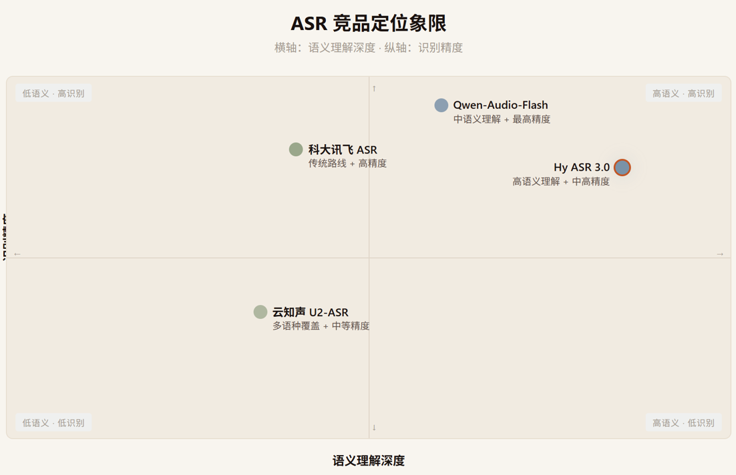This screenshot has height=475, width=736.
Task: Click the Qwen-Audio-Flash label
Action: pyautogui.click(x=500, y=105)
